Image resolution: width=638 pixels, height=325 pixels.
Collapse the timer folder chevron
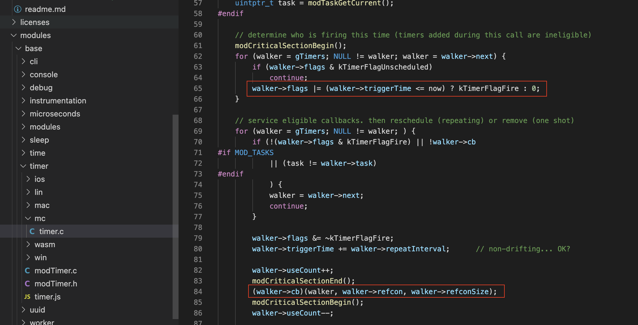pos(23,166)
